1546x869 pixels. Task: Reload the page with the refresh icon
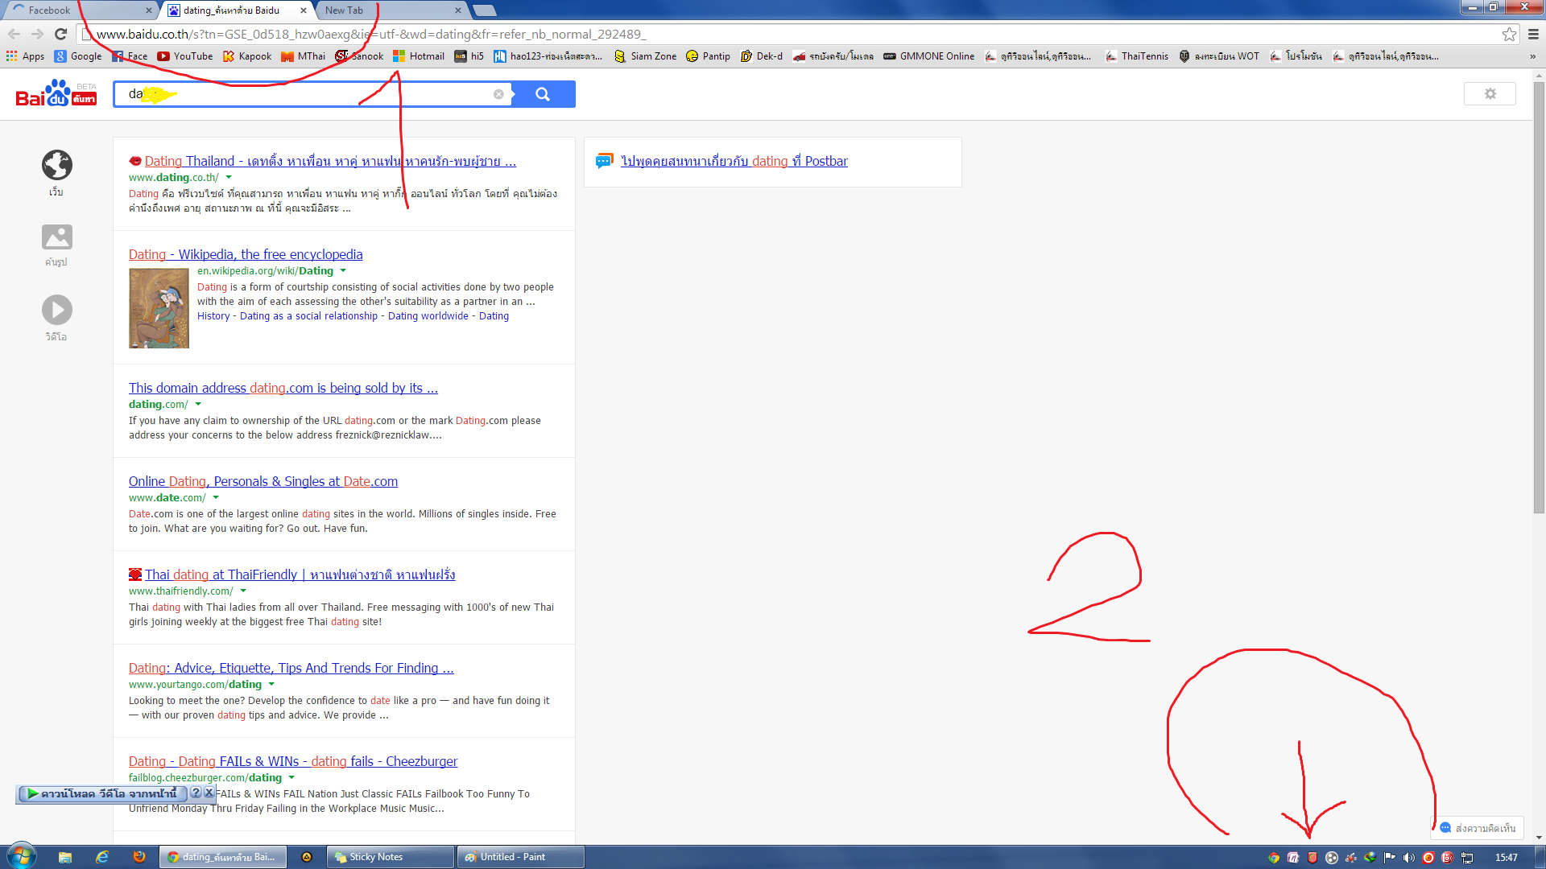click(x=60, y=34)
